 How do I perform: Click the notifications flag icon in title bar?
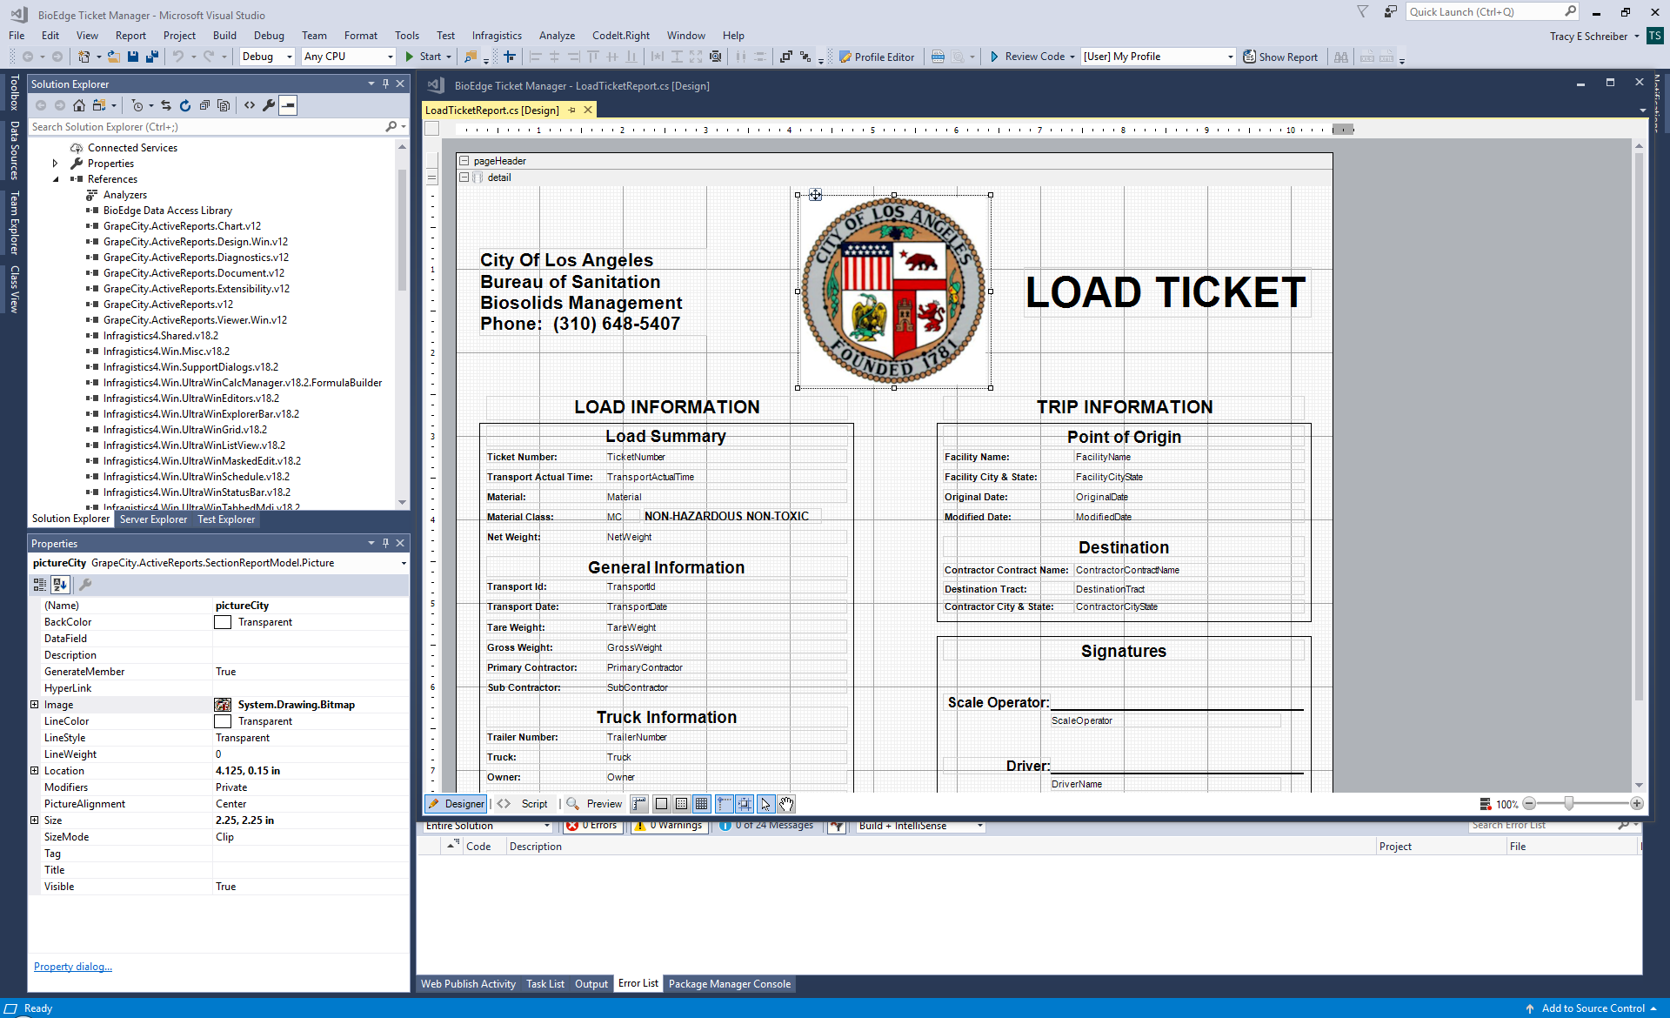tap(1362, 12)
